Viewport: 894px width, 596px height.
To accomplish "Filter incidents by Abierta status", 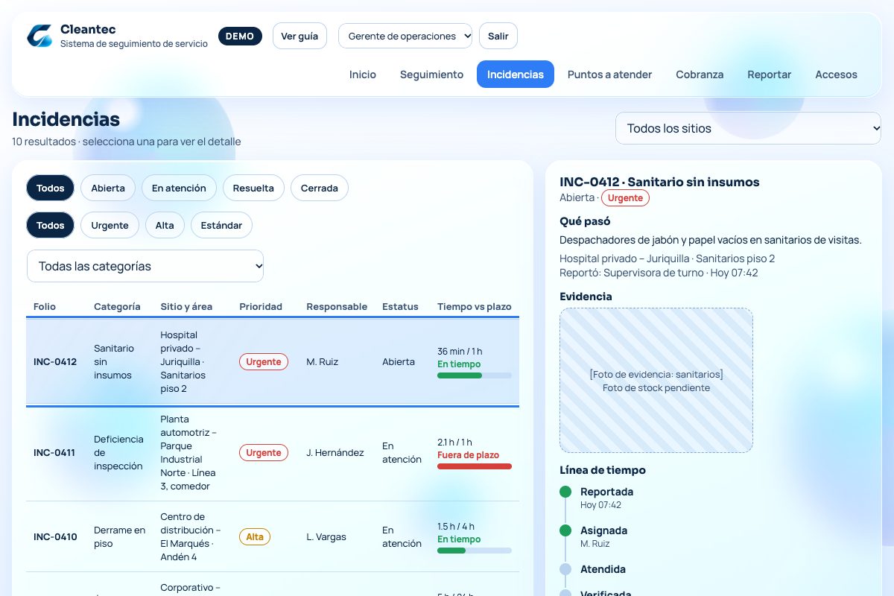I will [x=108, y=188].
